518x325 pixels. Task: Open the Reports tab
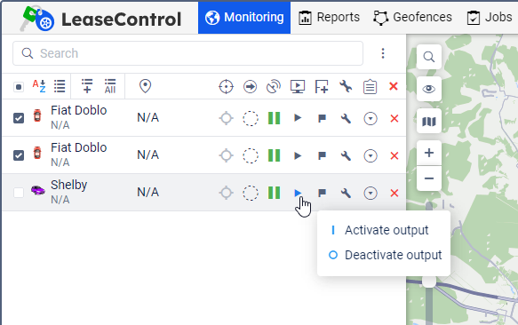(x=329, y=17)
